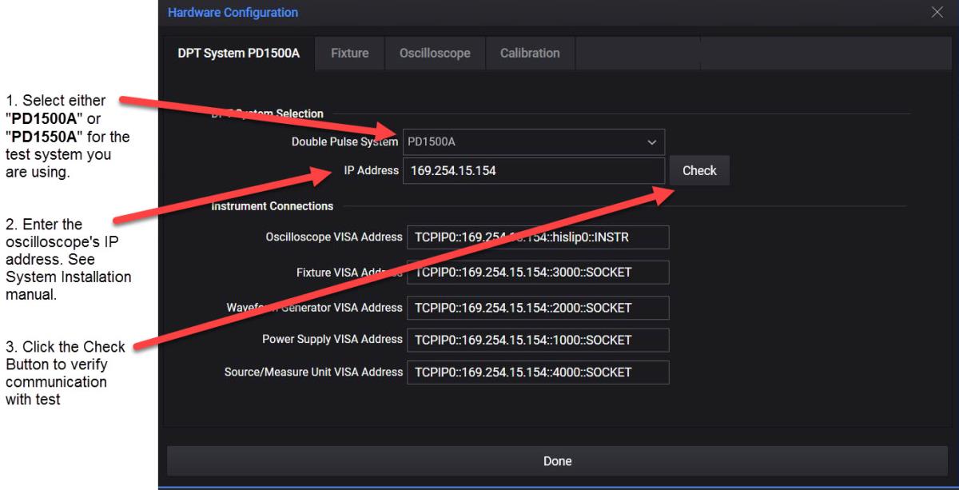Click the Check button to verify communication
Viewport: 959px width, 490px height.
pos(698,170)
